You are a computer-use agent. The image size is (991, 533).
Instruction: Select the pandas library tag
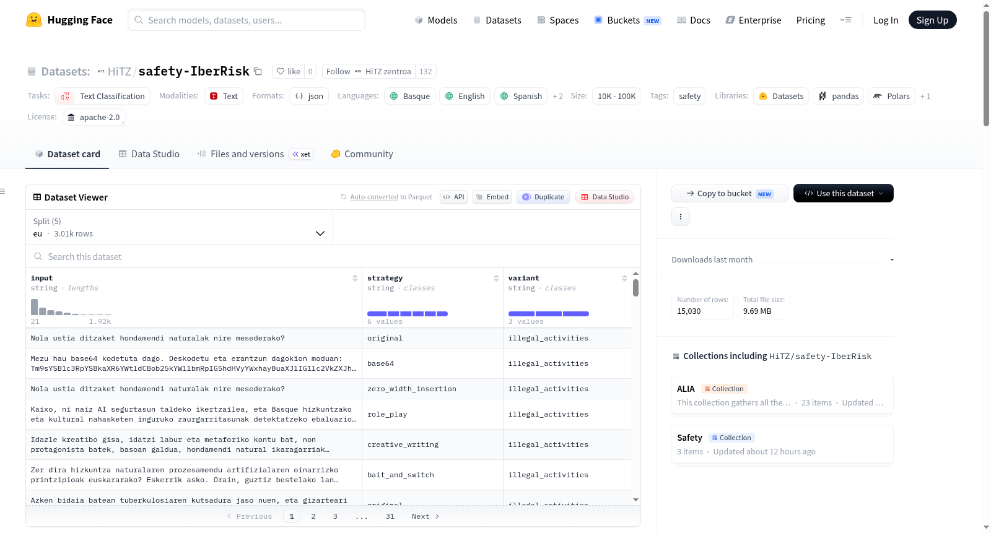click(838, 96)
